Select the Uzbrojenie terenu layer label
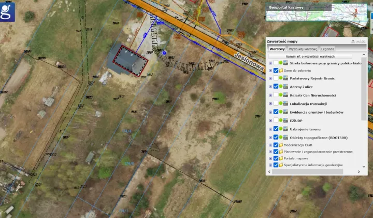Screen dimensions: 373x218 [x=305, y=129]
